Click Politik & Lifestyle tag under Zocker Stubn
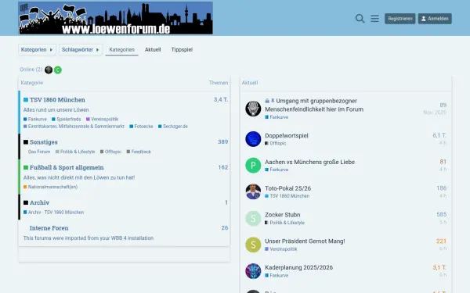 284,223
